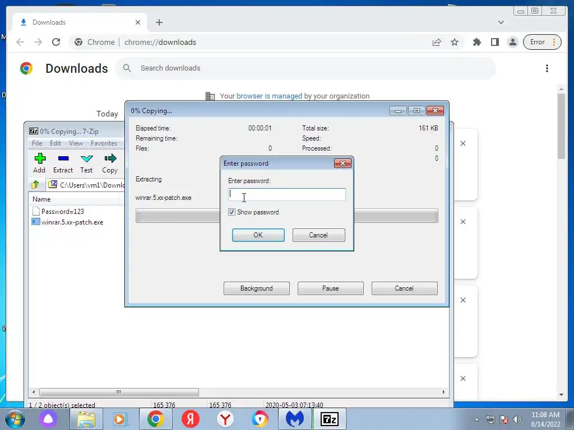Viewport: 574px width, 430px height.
Task: Click the Error update button in Chrome
Action: point(542,42)
